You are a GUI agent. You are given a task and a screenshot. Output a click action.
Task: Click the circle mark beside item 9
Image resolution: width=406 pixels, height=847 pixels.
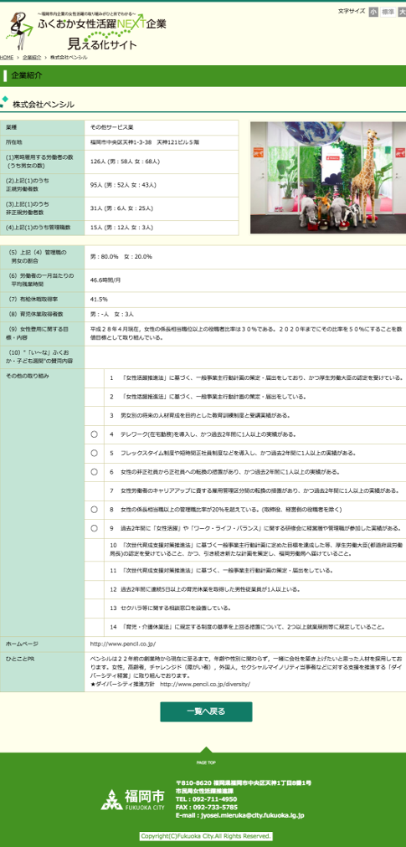[x=94, y=528]
